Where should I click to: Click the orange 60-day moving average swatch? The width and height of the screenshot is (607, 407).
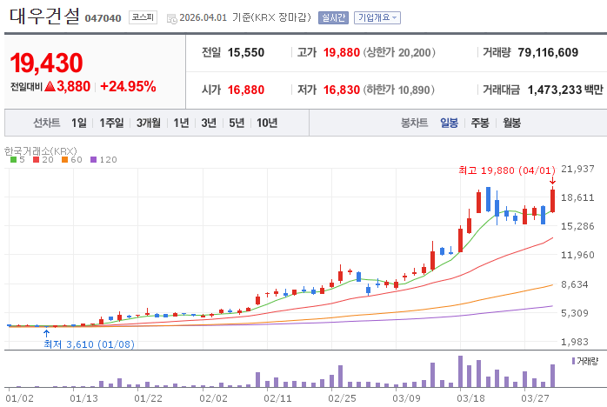64,159
